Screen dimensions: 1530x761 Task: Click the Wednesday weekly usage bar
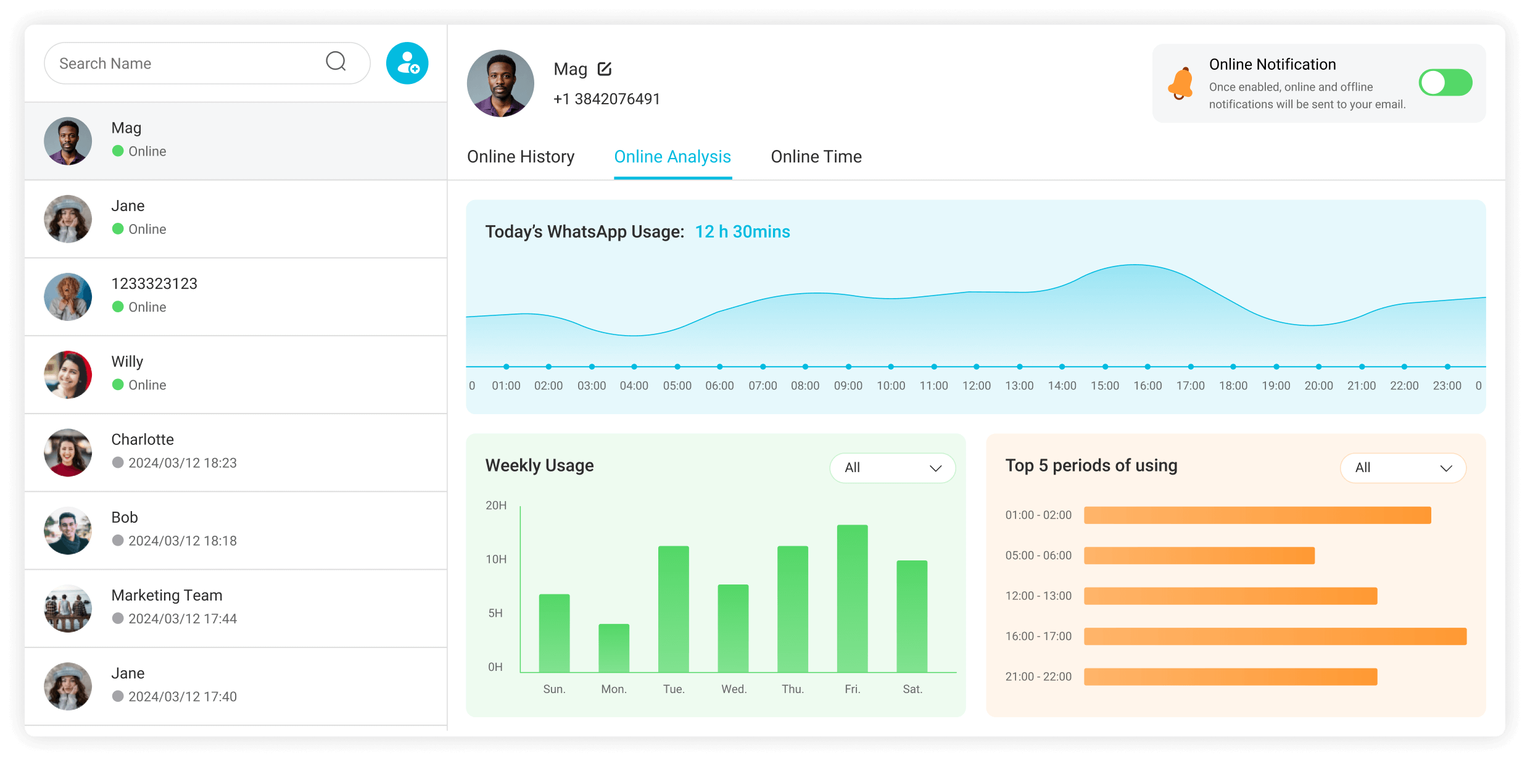733,628
